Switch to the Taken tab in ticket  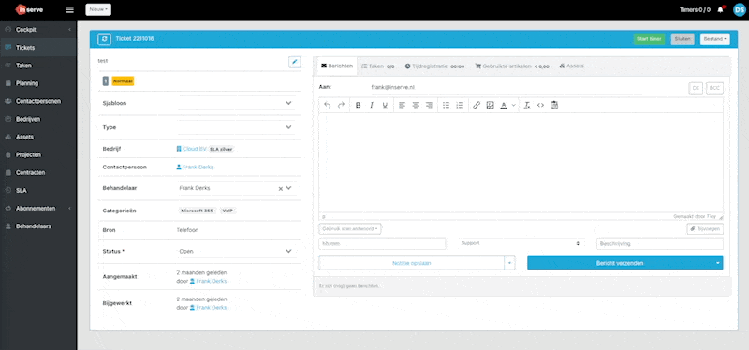point(378,66)
